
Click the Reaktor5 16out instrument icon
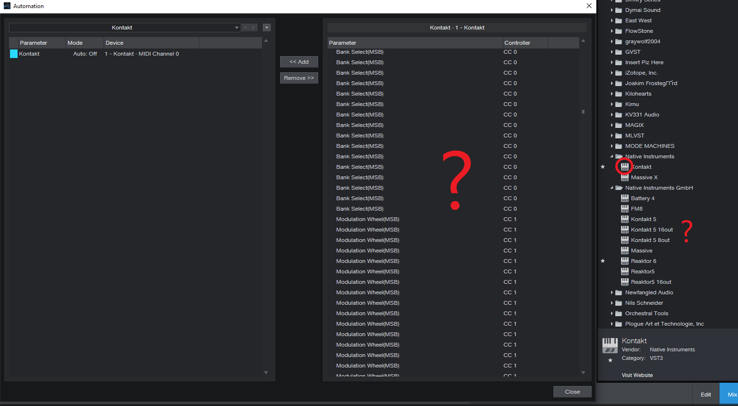[625, 282]
